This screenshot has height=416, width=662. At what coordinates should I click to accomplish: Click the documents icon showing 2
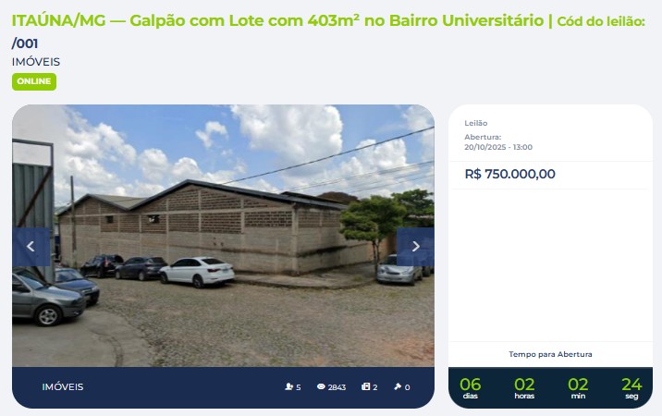point(365,386)
